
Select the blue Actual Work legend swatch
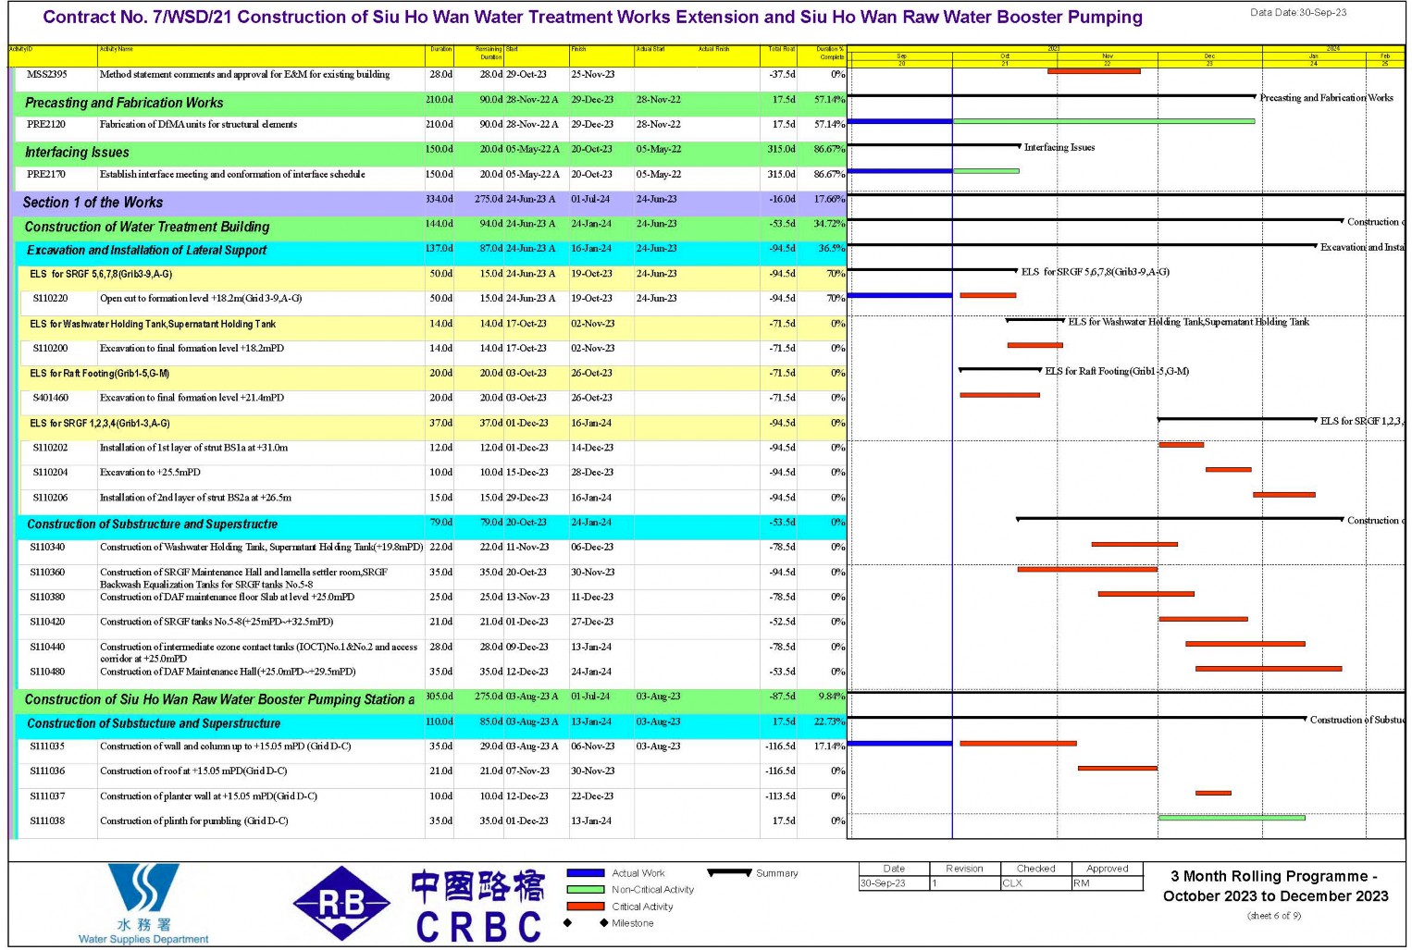pyautogui.click(x=585, y=873)
